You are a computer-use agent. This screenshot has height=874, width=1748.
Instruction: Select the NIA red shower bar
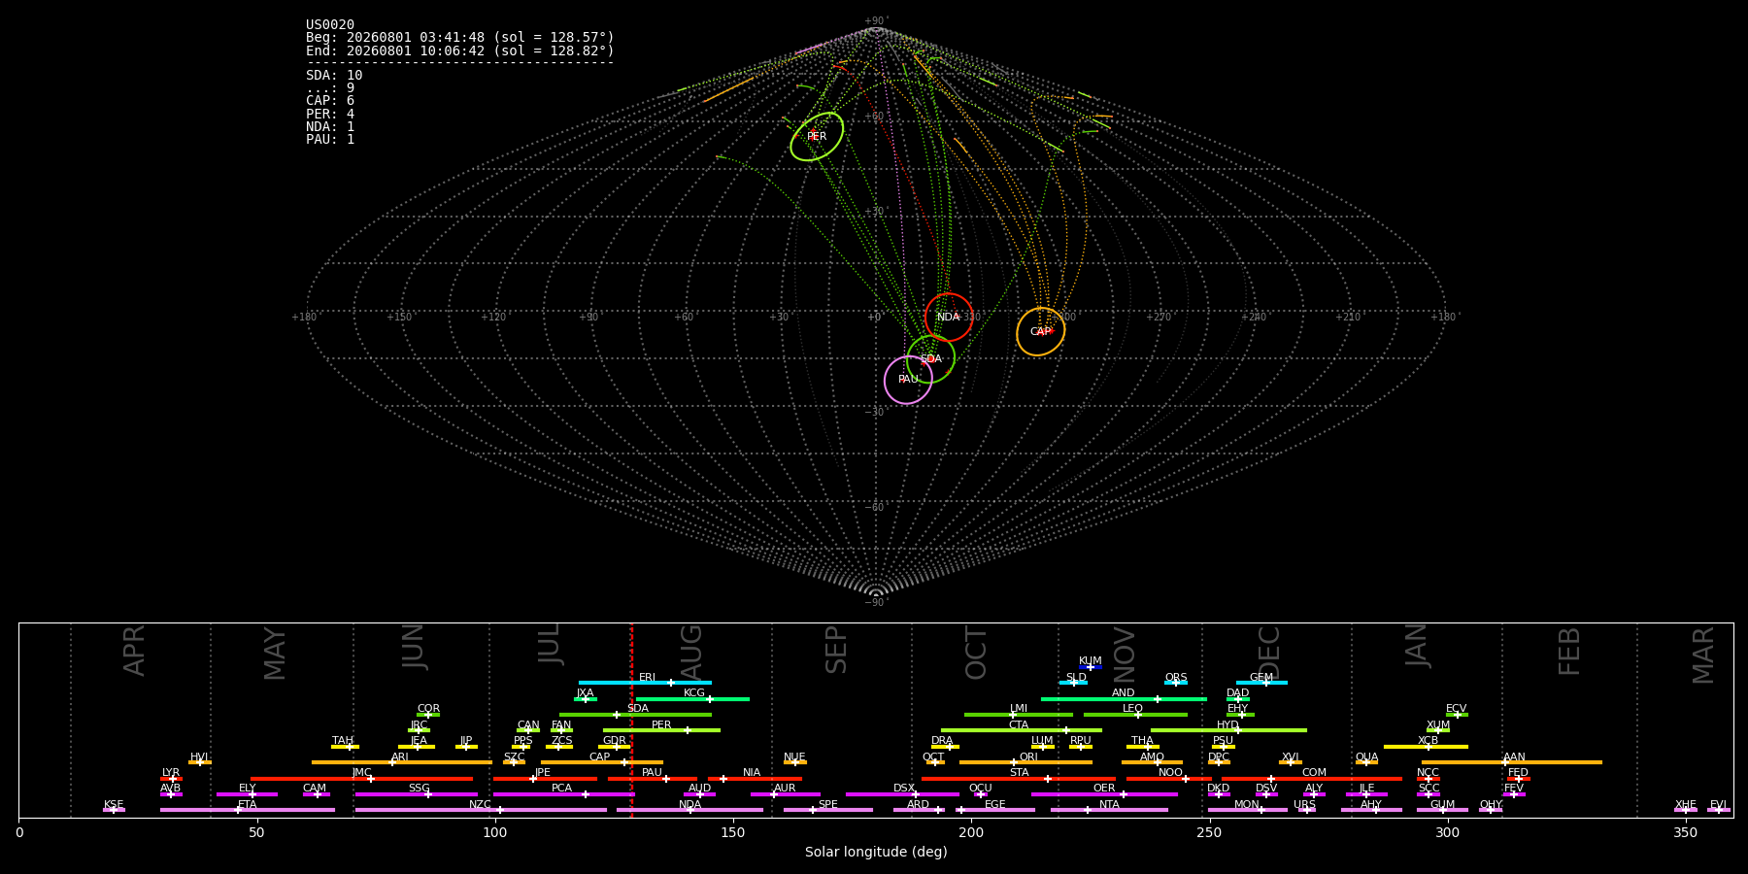click(755, 779)
